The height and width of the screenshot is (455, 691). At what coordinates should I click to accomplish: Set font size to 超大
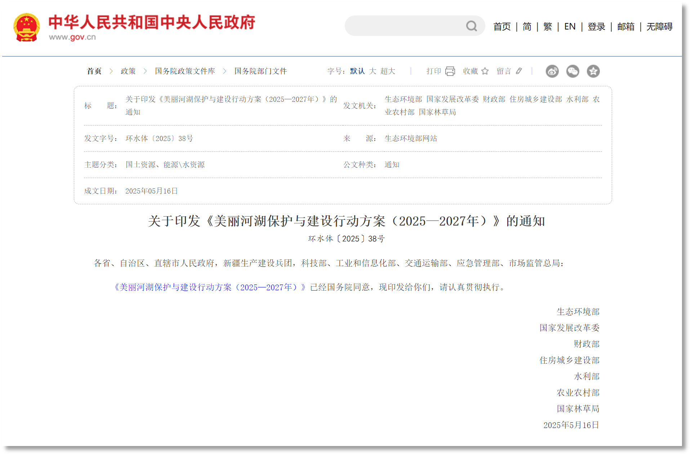click(x=388, y=71)
